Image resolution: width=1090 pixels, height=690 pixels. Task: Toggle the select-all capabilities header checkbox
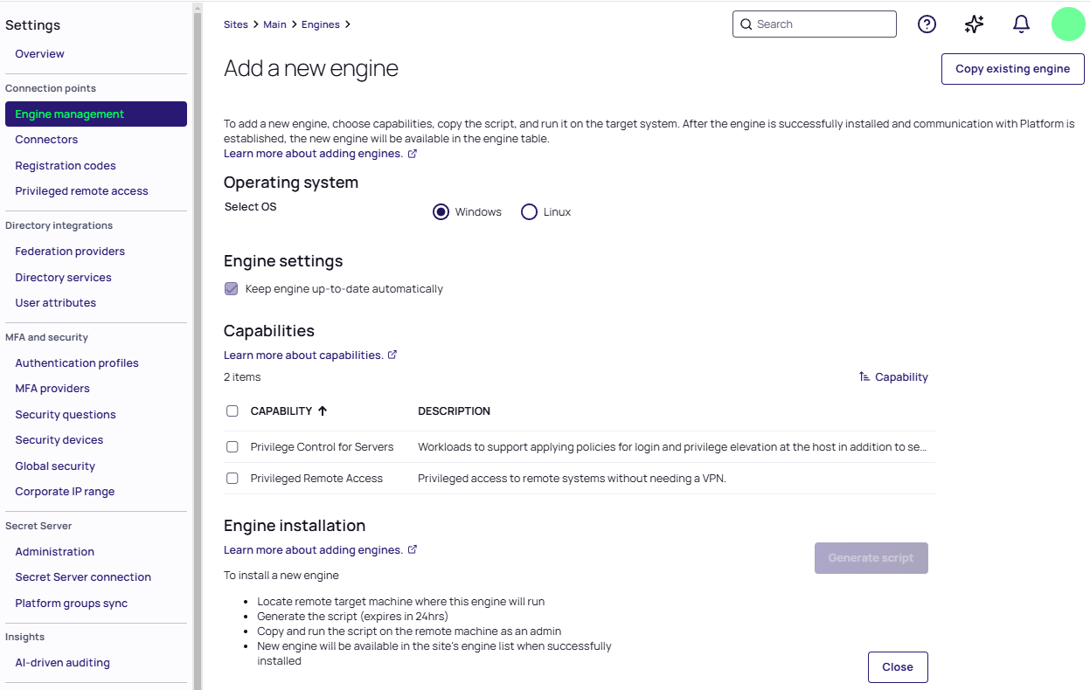[x=233, y=411]
